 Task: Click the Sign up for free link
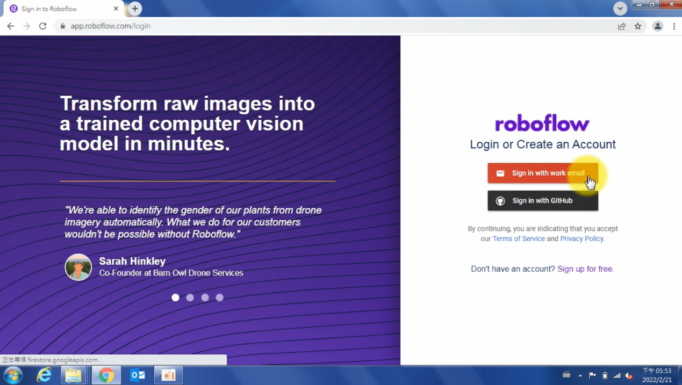pyautogui.click(x=585, y=269)
